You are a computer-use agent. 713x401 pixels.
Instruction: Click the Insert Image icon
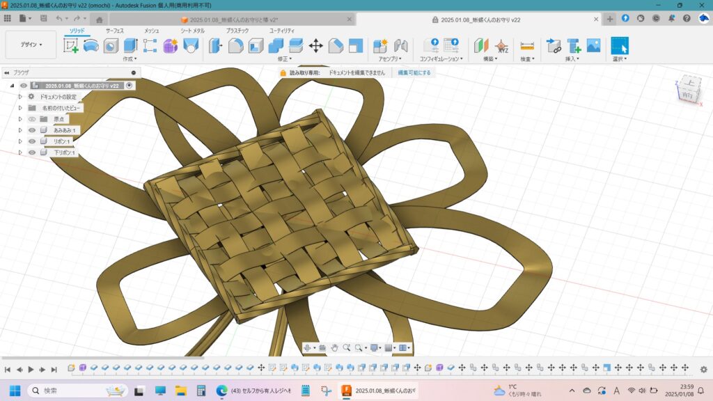(593, 46)
